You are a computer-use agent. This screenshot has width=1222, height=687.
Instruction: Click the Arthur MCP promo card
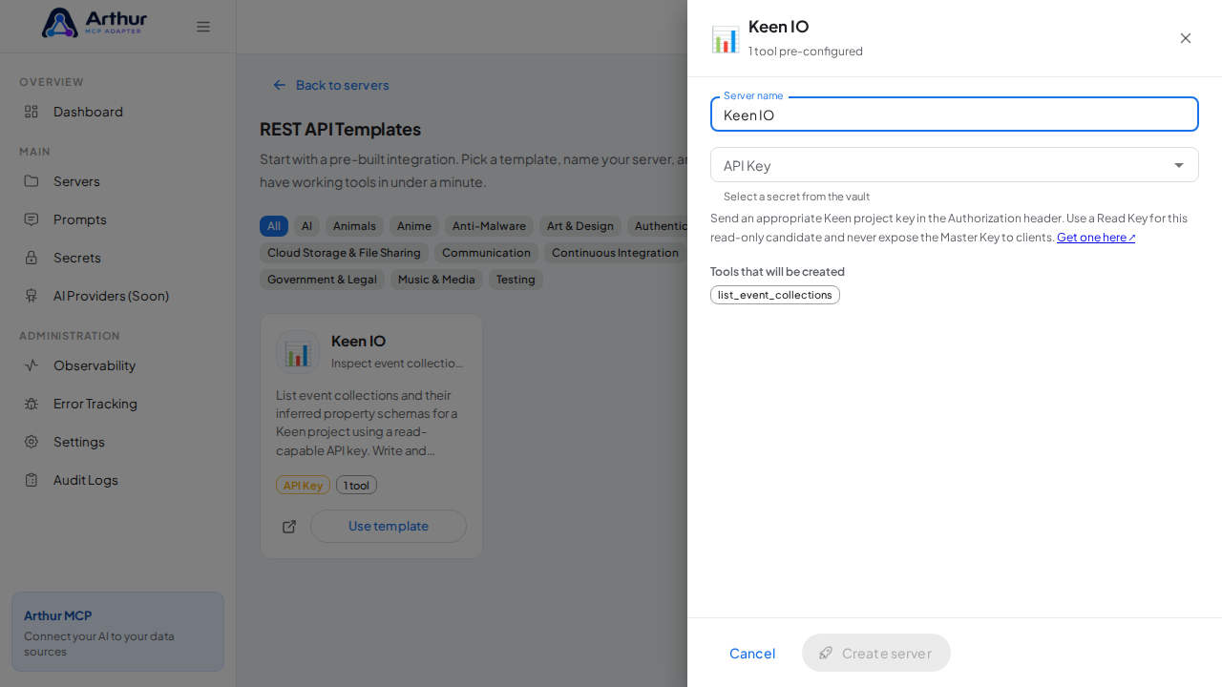(117, 632)
